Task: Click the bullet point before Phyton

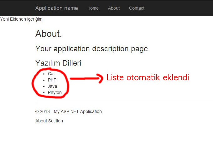Action: click(44, 93)
